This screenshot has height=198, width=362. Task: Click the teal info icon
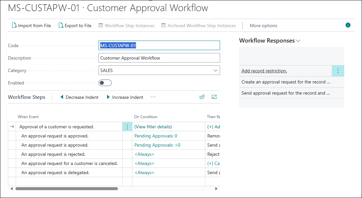click(x=348, y=25)
